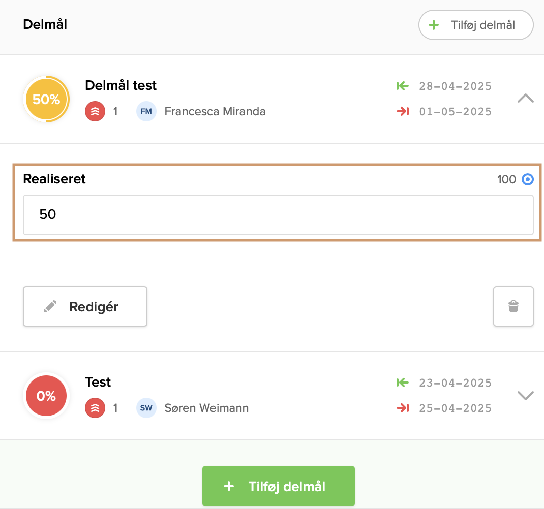Click the top outlined Tilføj delmål button

coord(475,25)
